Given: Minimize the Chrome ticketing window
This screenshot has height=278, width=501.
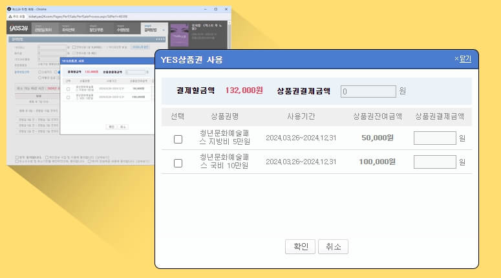Looking at the screenshot, I should coord(205,9).
